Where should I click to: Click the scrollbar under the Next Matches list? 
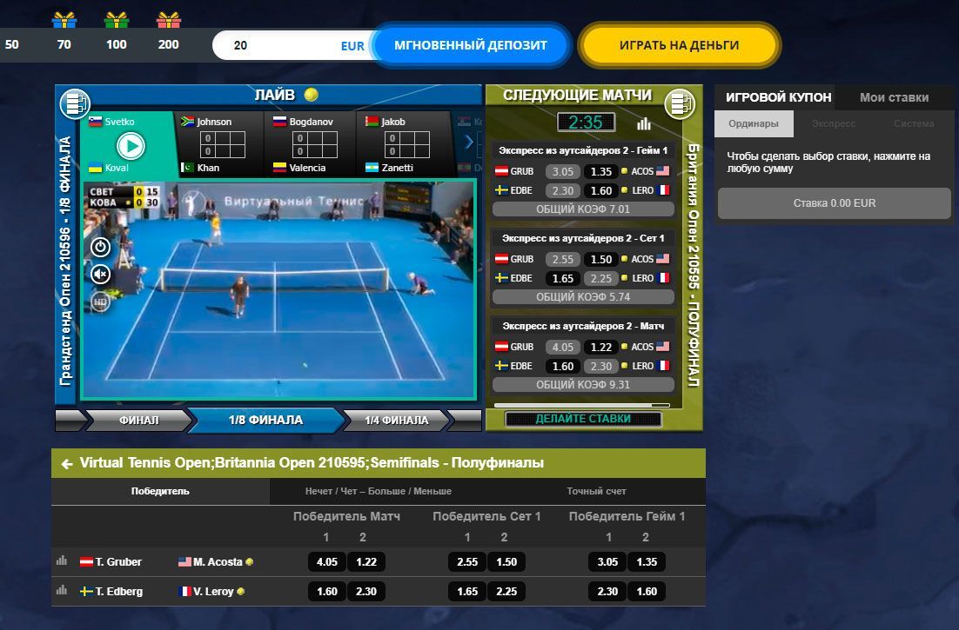tap(583, 405)
